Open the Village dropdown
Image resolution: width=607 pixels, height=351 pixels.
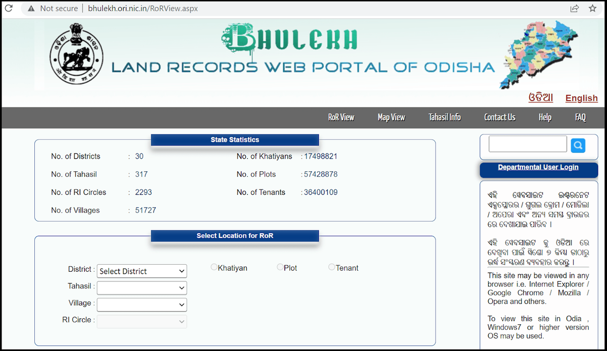pos(142,305)
